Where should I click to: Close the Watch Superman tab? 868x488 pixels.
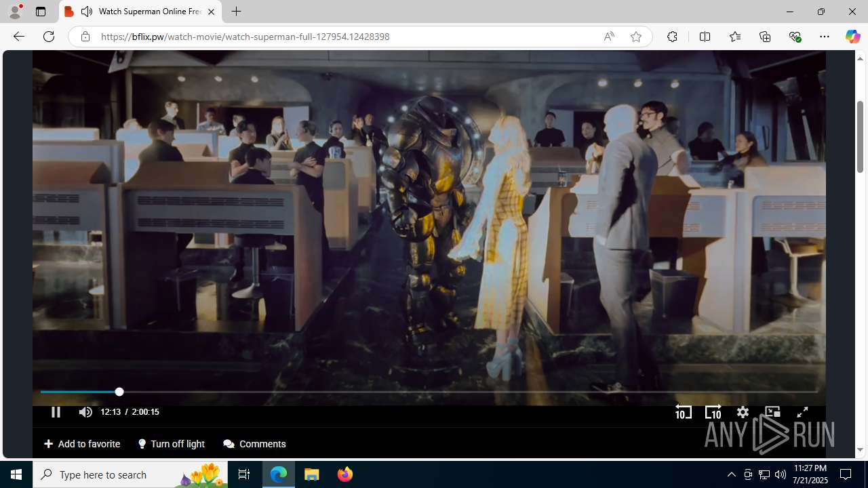tap(211, 12)
